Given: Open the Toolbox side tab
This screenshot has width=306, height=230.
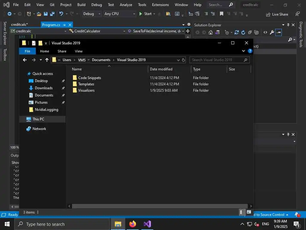Looking at the screenshot, I should (5, 55).
